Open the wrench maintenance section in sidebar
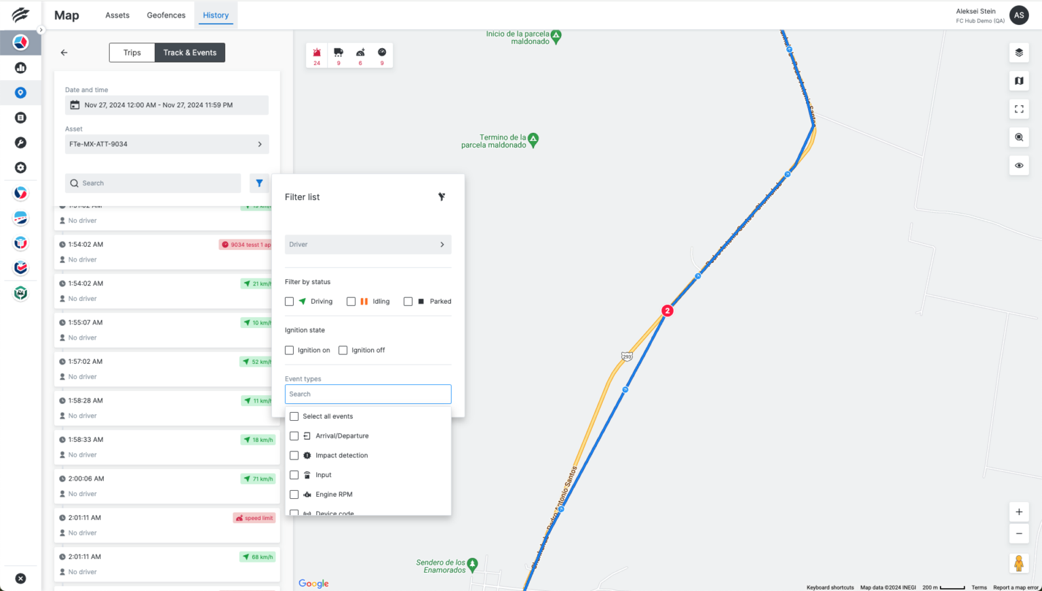The width and height of the screenshot is (1042, 591). pos(20,142)
